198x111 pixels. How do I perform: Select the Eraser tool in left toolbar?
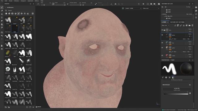pyautogui.click(x=2, y=11)
